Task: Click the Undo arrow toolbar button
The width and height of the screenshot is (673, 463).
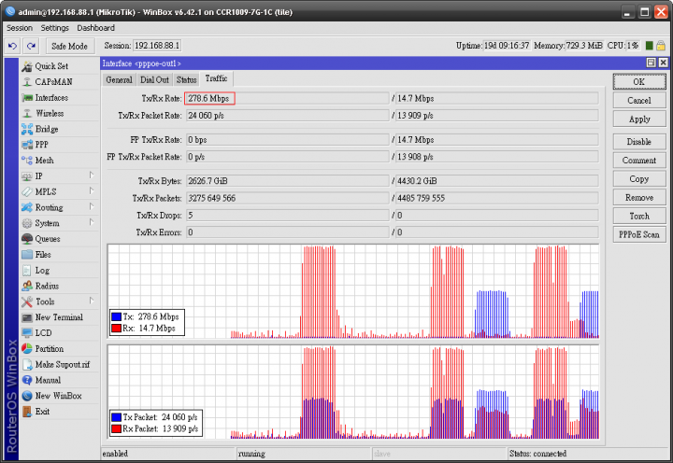Action: (x=12, y=46)
